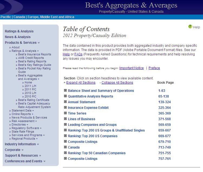Open State Rate Filings in sidebar
203x172 pixels.
[x=23, y=131]
